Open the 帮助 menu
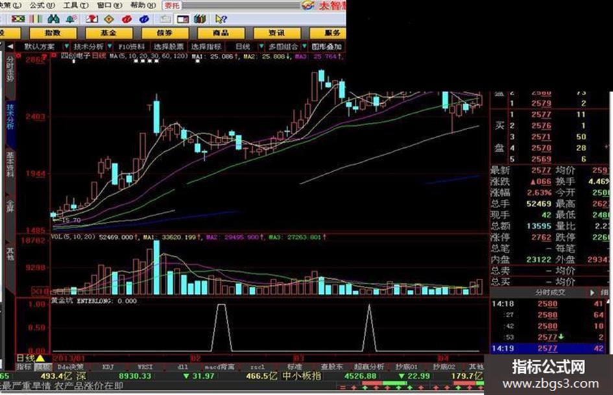Image resolution: width=613 pixels, height=395 pixels. click(x=143, y=5)
